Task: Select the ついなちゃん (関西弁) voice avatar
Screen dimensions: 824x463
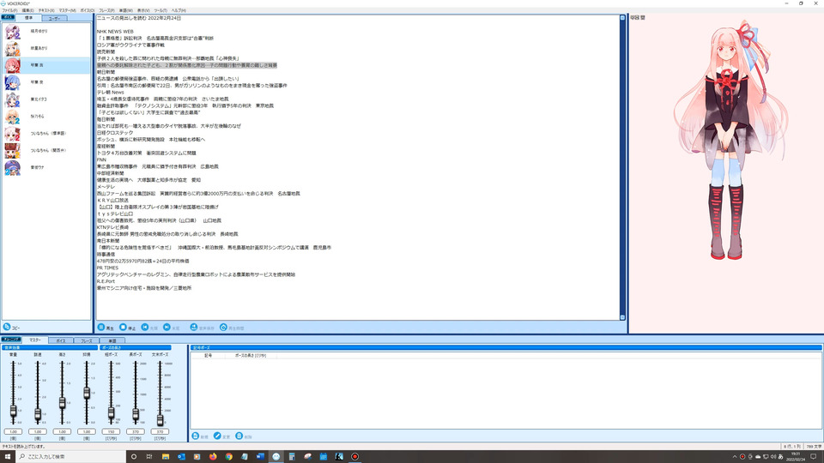Action: (x=12, y=151)
